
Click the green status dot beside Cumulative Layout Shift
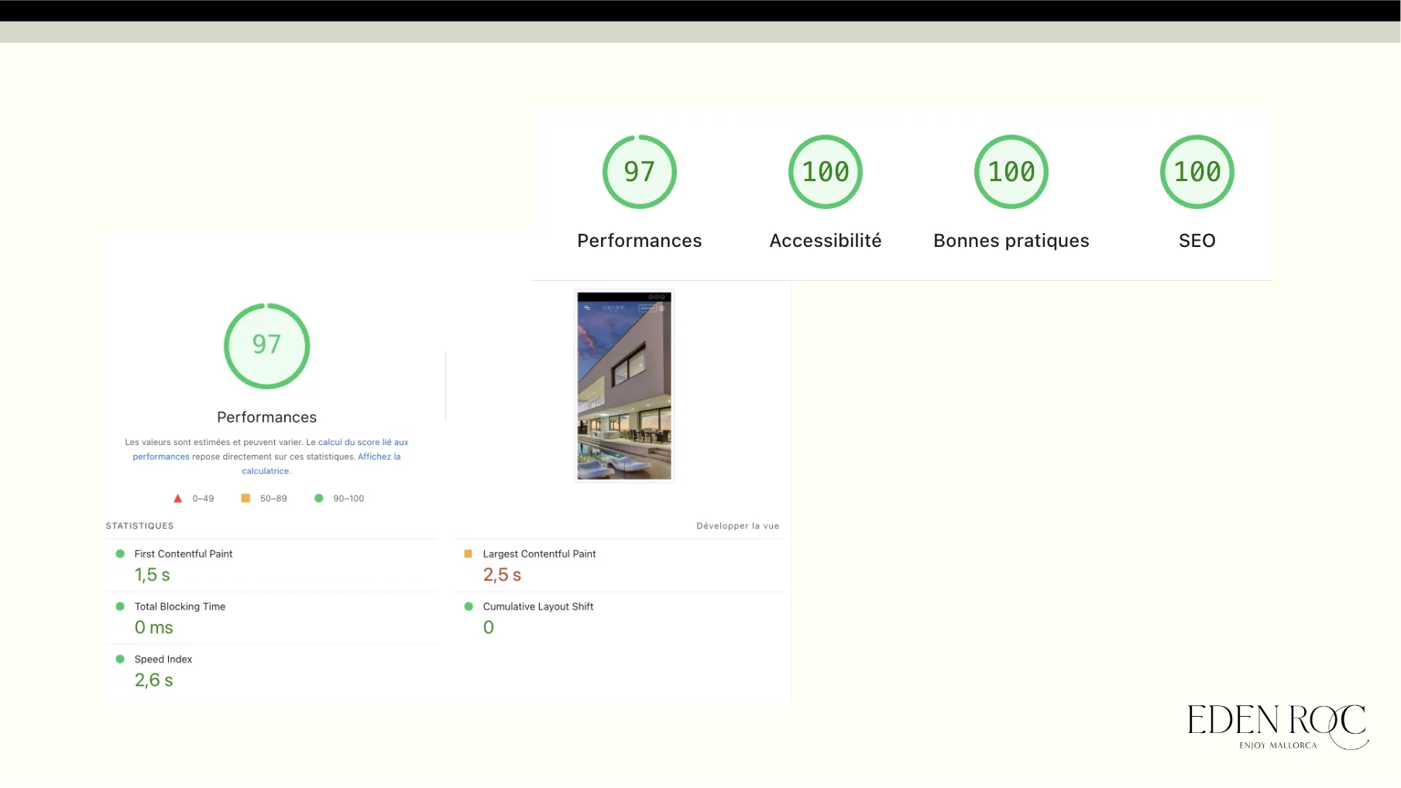tap(469, 606)
